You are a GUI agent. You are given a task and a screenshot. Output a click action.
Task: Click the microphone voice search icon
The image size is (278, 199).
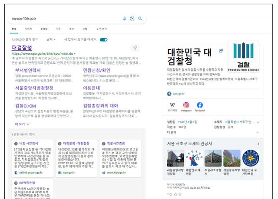tap(124, 19)
